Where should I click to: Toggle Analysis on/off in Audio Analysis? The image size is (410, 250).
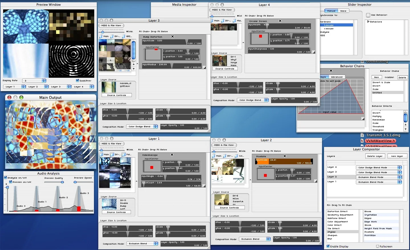pos(5,178)
